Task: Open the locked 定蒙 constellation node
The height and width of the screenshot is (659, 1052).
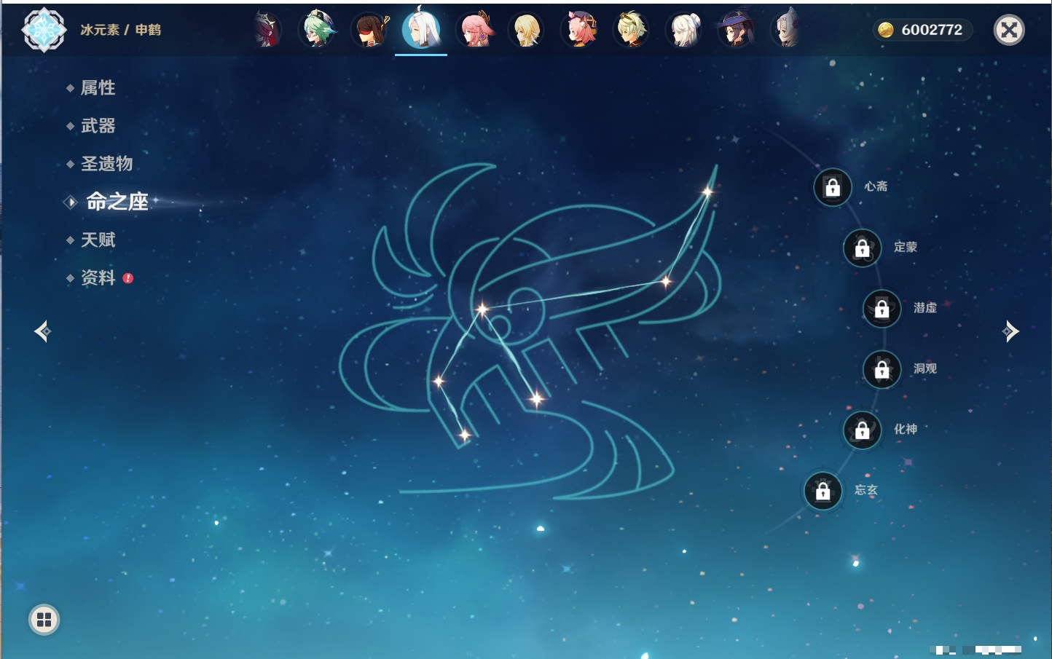Action: [x=863, y=248]
